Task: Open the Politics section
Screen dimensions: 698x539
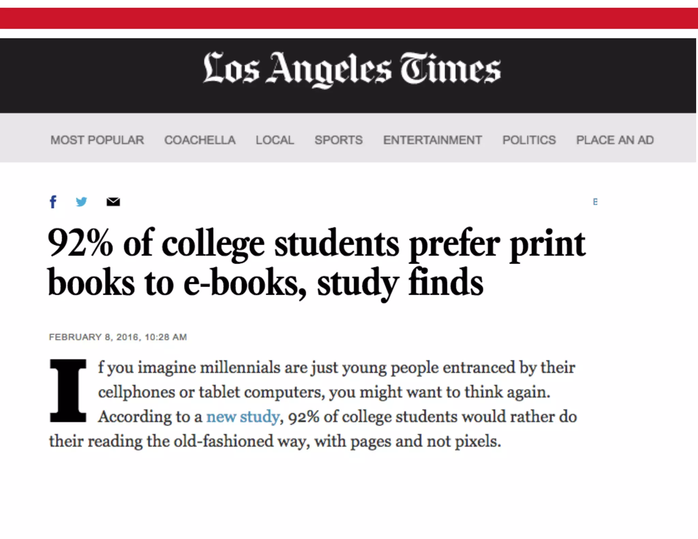Action: tap(529, 140)
